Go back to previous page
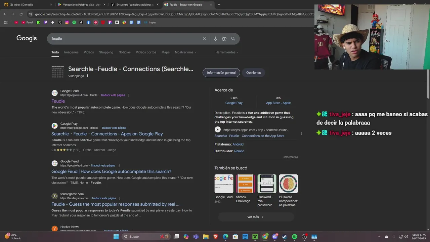 pyautogui.click(x=5, y=14)
